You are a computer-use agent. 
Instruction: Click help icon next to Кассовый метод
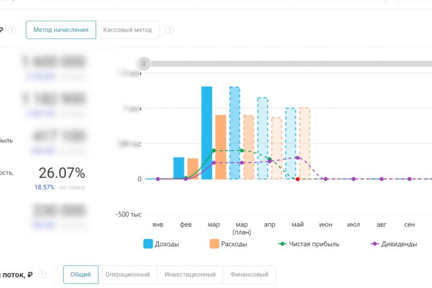click(170, 30)
